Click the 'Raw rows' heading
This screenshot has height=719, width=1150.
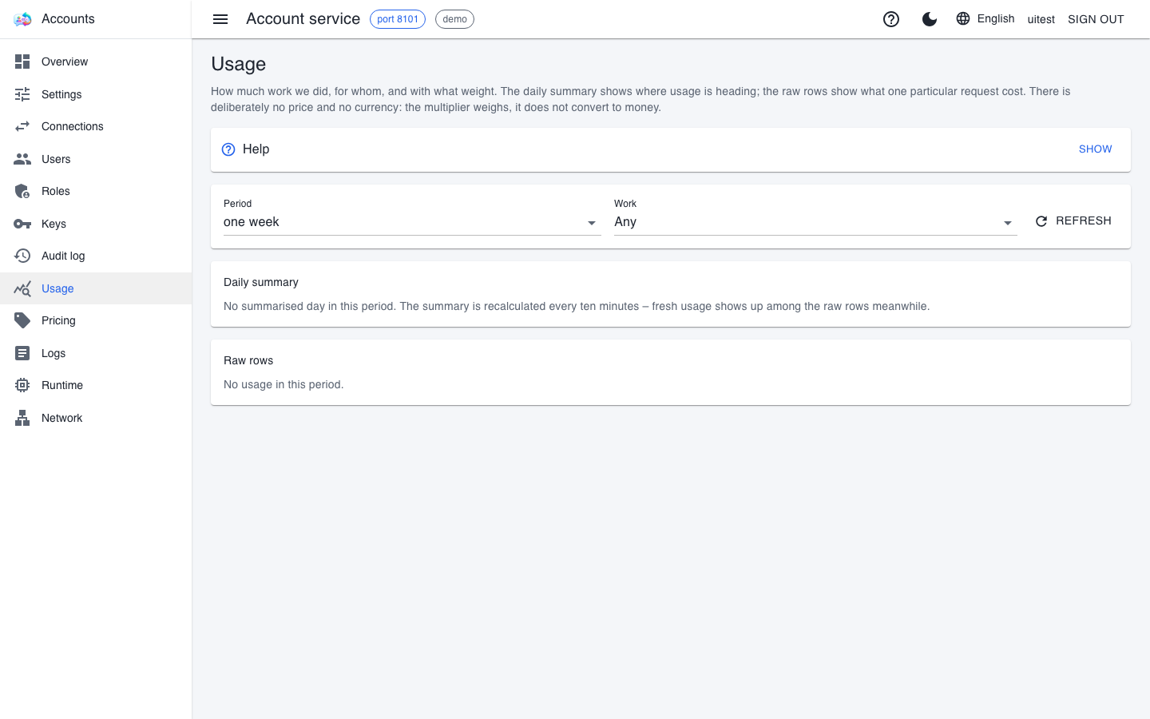click(248, 360)
